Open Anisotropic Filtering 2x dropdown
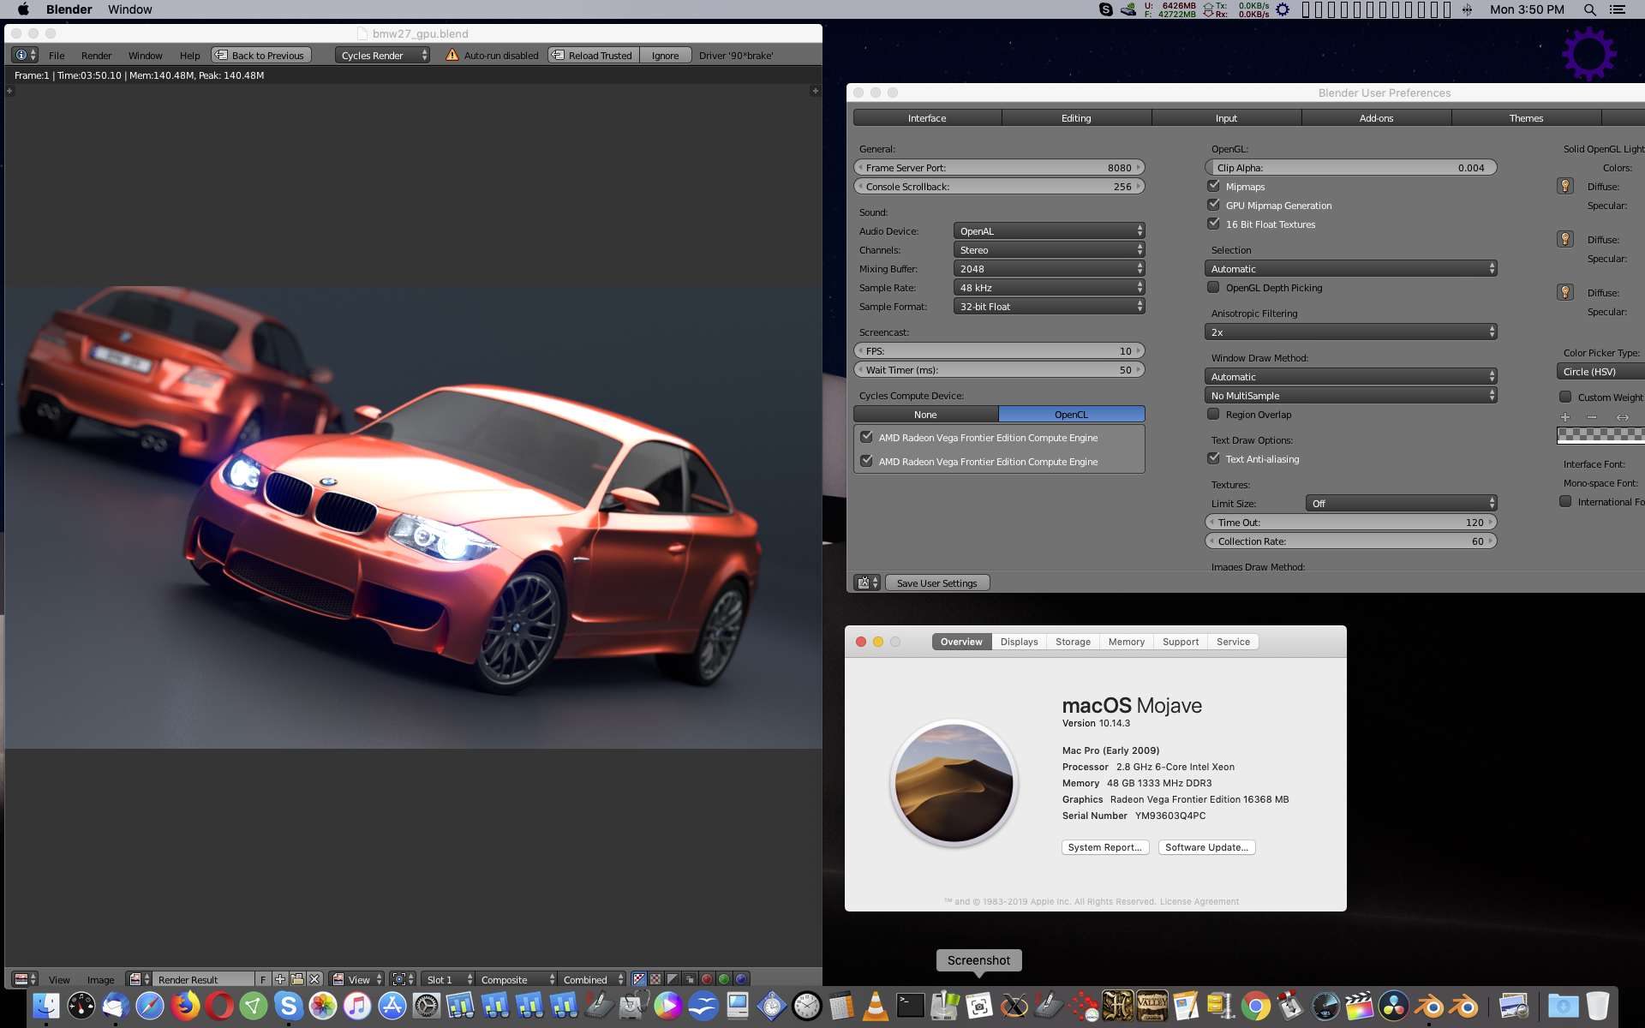 pos(1350,332)
